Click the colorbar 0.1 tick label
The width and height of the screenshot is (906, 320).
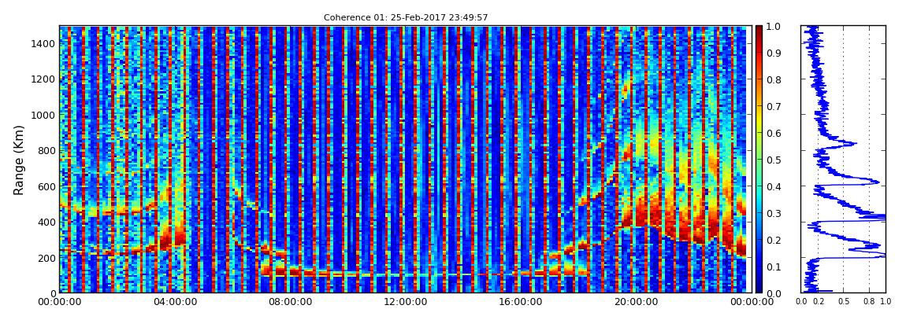(775, 267)
